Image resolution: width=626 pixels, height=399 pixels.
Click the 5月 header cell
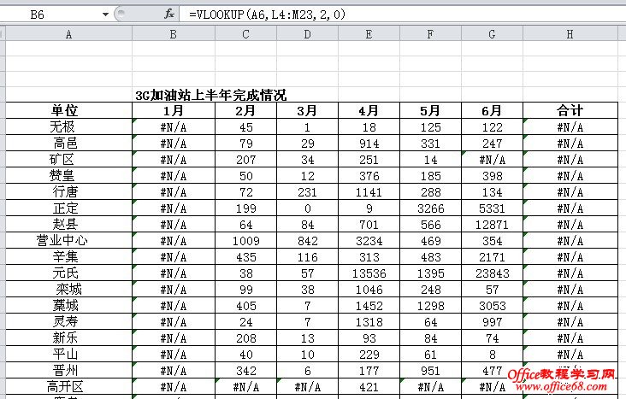430,110
